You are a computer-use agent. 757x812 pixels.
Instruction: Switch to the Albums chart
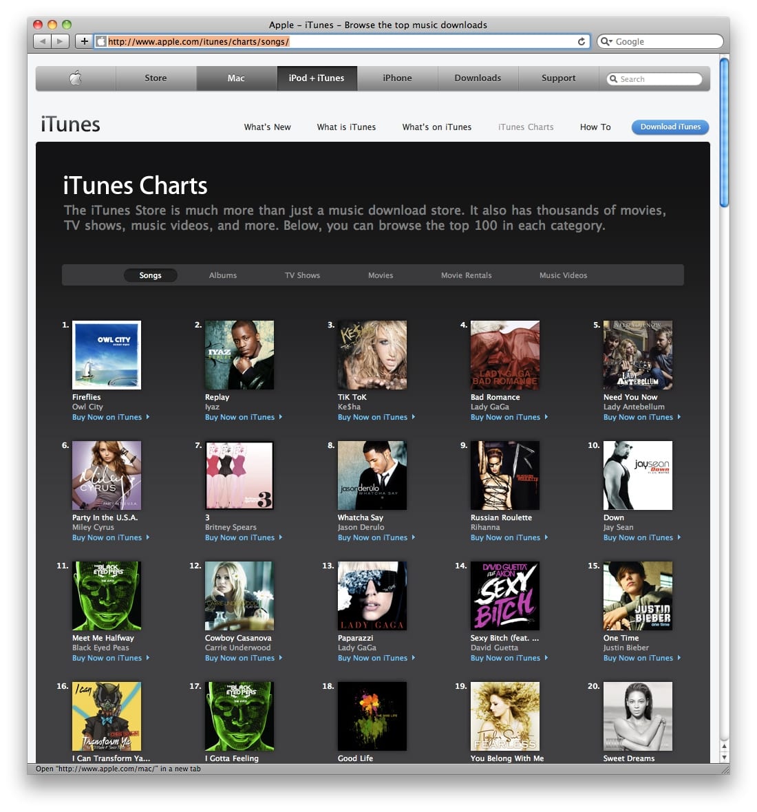pos(223,275)
